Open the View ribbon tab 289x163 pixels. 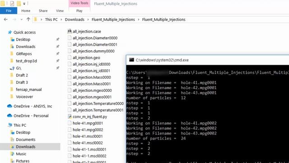60,11
